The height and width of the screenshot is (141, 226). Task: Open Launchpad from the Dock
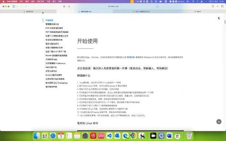pos(45,136)
